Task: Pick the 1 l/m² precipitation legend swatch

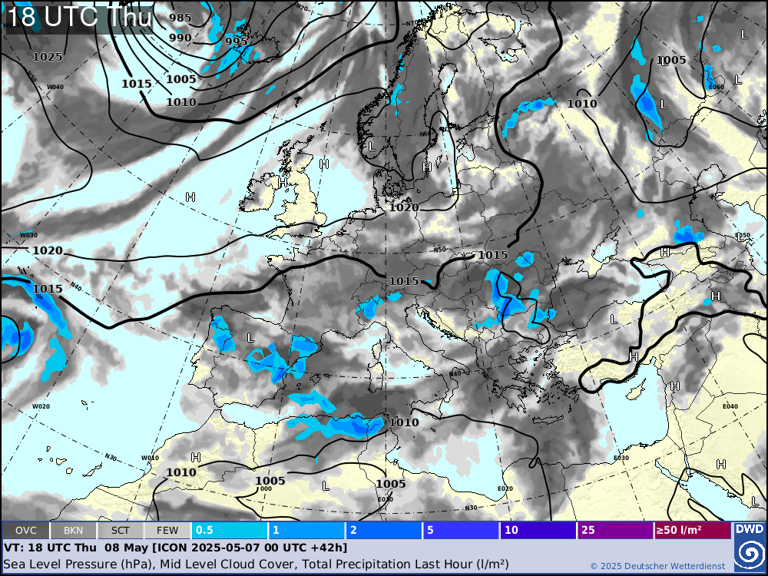Action: point(307,531)
